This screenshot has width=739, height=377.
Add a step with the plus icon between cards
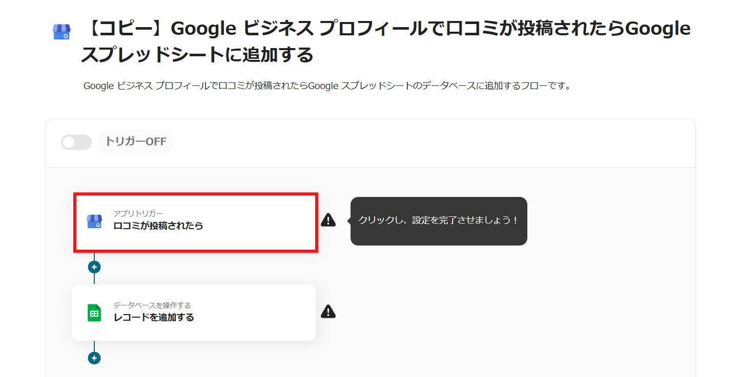pos(94,267)
